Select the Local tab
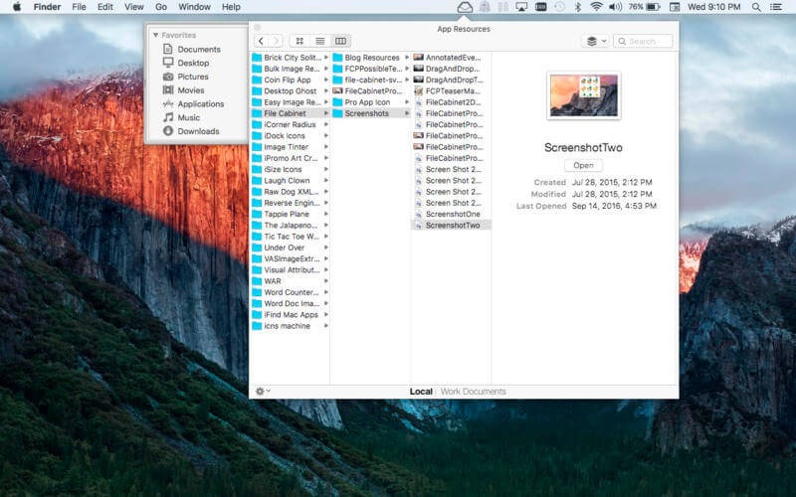This screenshot has height=497, width=796. click(x=421, y=392)
